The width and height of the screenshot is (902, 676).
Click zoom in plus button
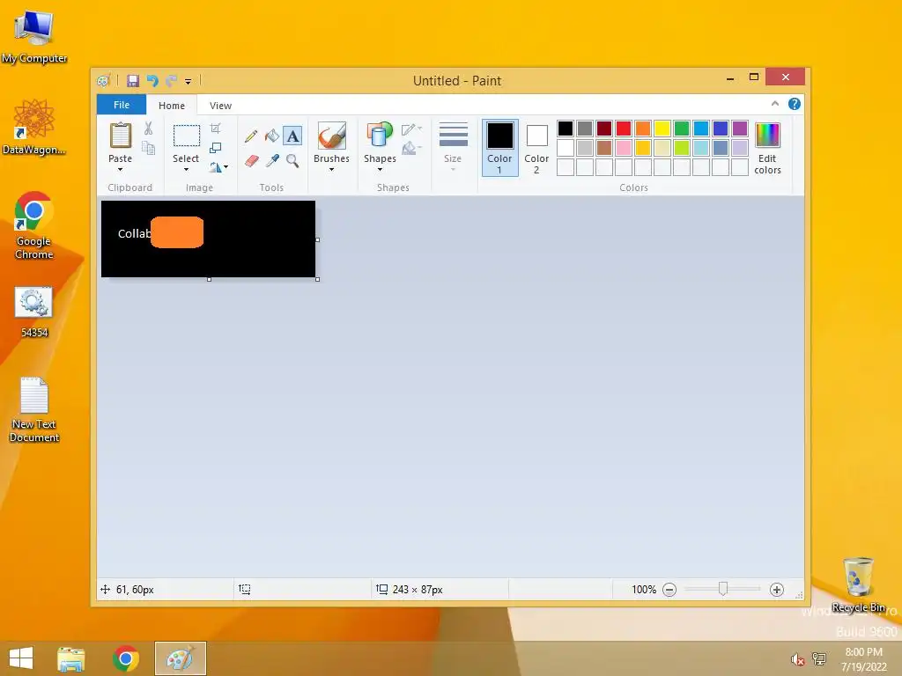tap(777, 590)
